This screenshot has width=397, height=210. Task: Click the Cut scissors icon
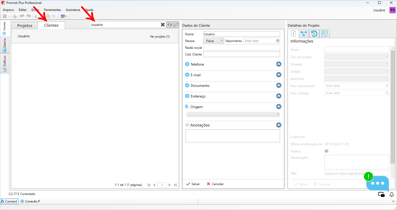pyautogui.click(x=36, y=16)
